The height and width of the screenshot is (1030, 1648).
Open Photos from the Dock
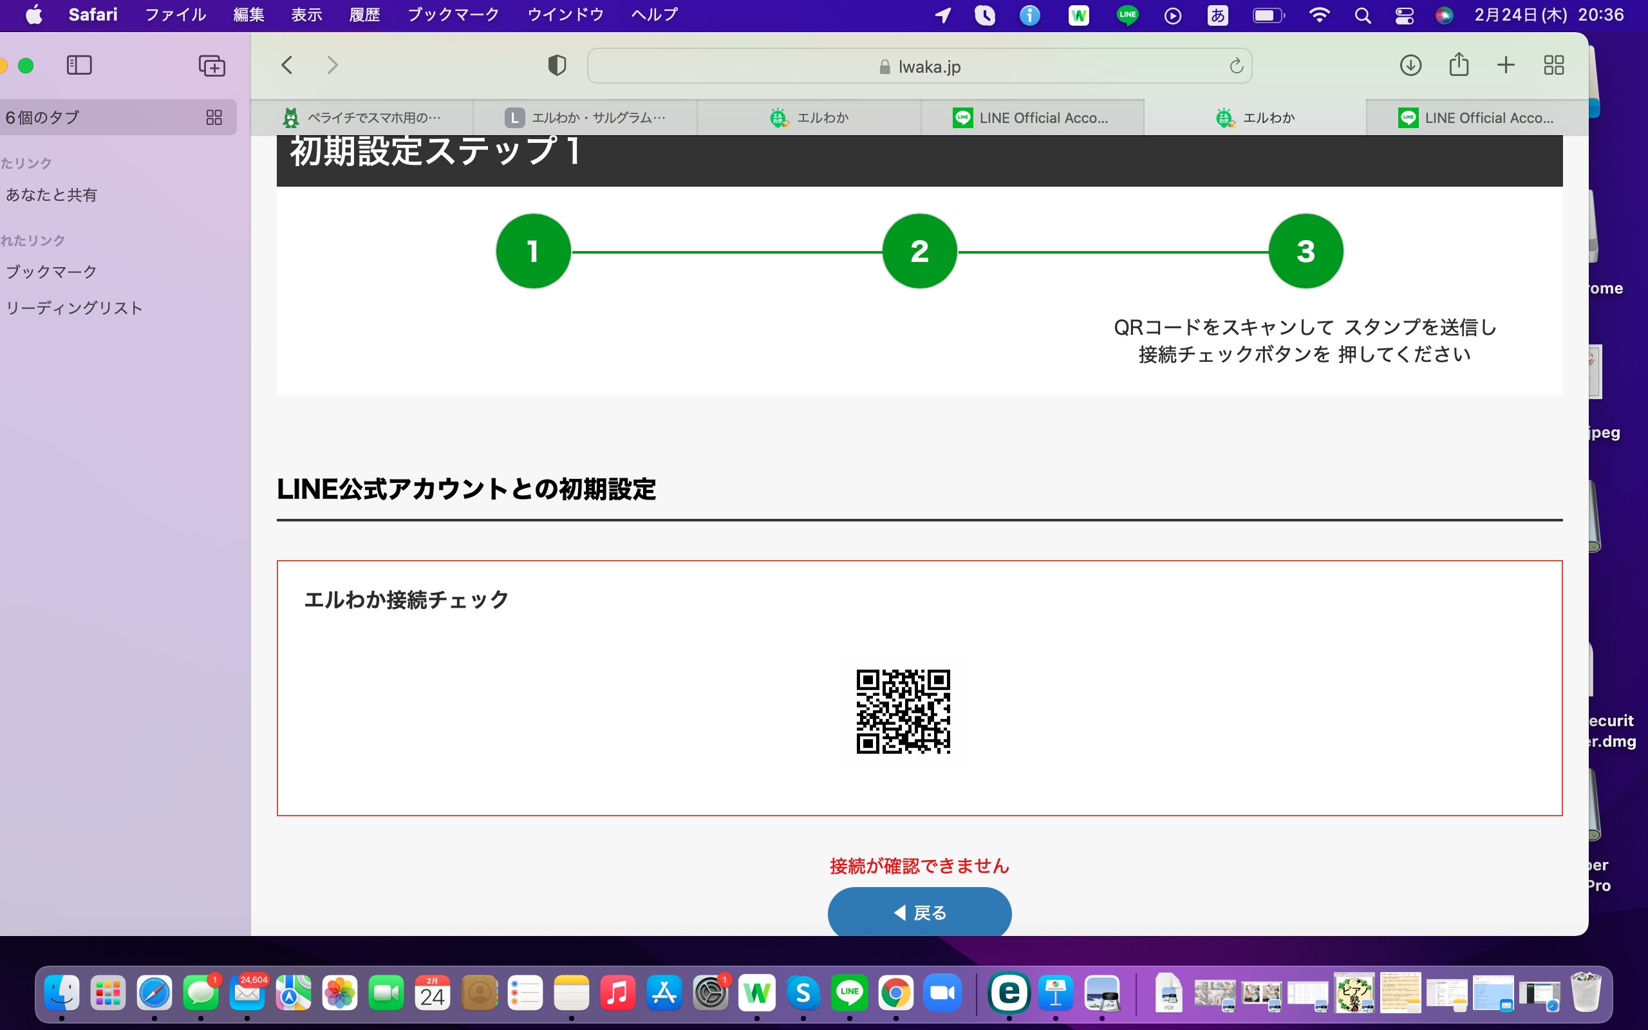340,993
